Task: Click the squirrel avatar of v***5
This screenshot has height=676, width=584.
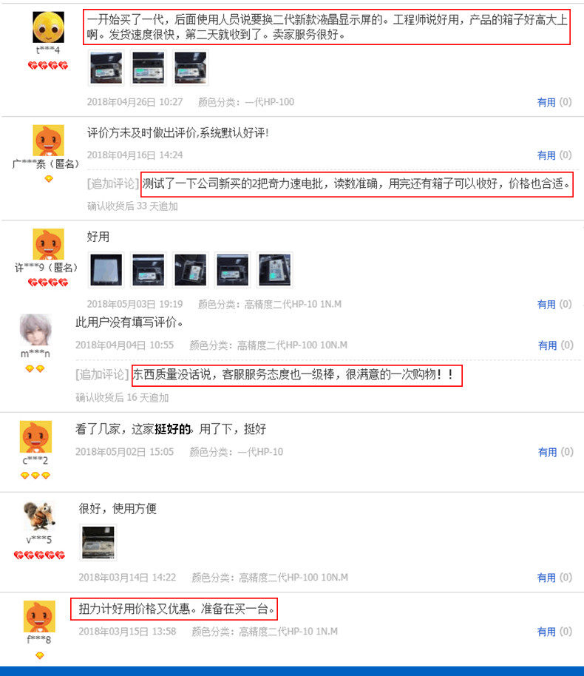Action: tap(39, 516)
